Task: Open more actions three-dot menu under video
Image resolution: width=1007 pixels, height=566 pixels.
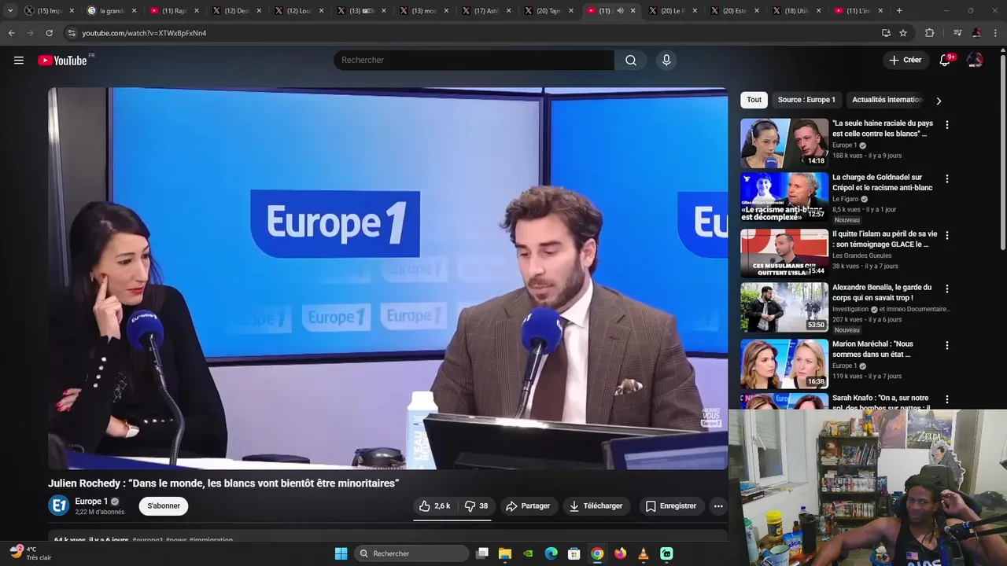Action: click(718, 506)
